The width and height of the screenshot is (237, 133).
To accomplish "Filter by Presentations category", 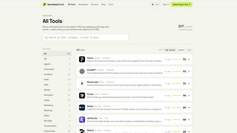I will 57,126.
